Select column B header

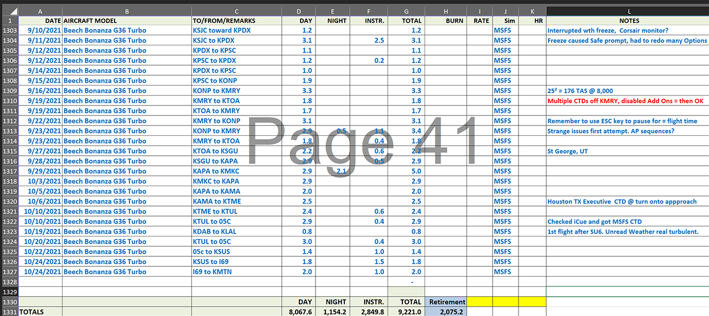pyautogui.click(x=127, y=10)
